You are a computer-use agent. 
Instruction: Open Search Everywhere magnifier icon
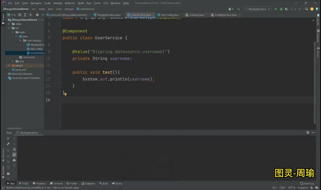[x=306, y=9]
